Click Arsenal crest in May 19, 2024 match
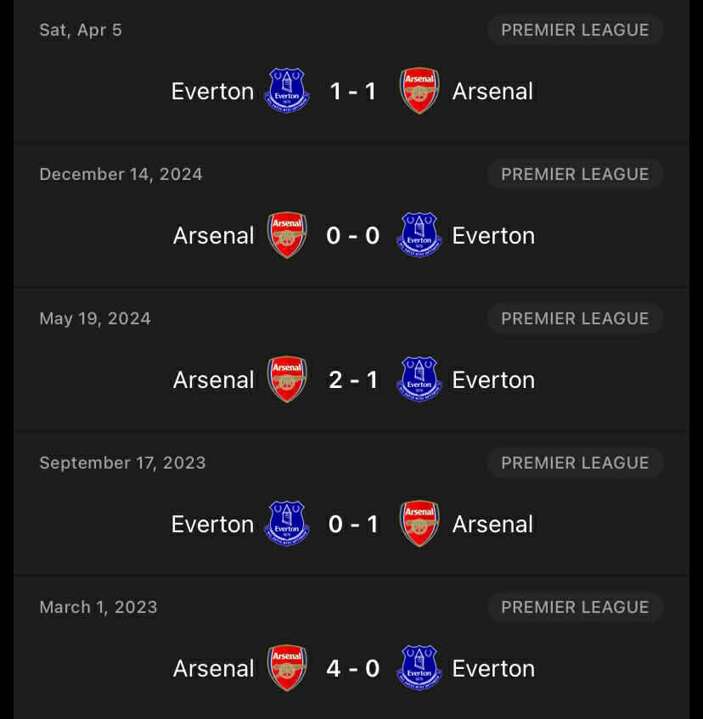Viewport: 703px width, 719px height. [287, 379]
